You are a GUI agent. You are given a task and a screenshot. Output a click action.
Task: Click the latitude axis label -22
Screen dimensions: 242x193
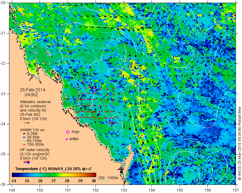pos(3,63)
